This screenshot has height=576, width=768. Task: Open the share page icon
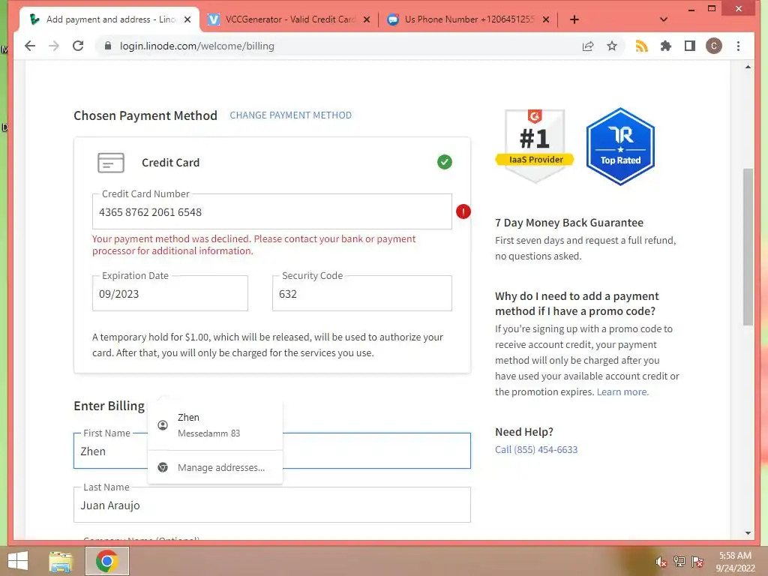(588, 46)
